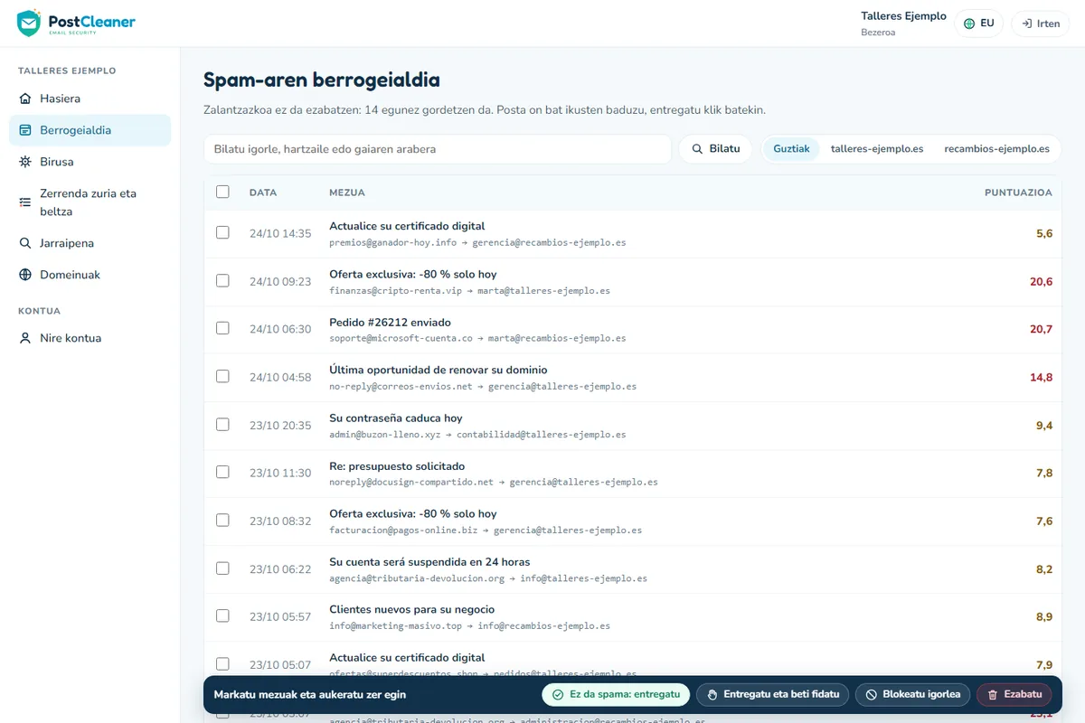Click the magnifier icon in the Bilatu button
The width and height of the screenshot is (1085, 723).
pos(697,149)
